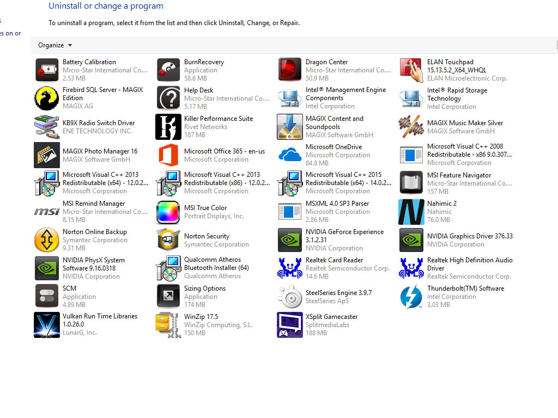Select Visual C++ 2013 Redistributable (x86) icon
Screen dimensions: 558x418
[x=168, y=183]
